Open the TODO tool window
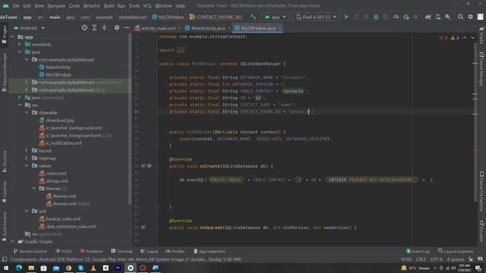486x273 pixels. 64,251
